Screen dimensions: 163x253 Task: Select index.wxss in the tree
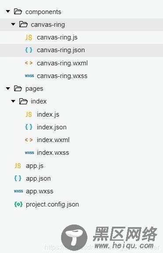[x=53, y=153]
